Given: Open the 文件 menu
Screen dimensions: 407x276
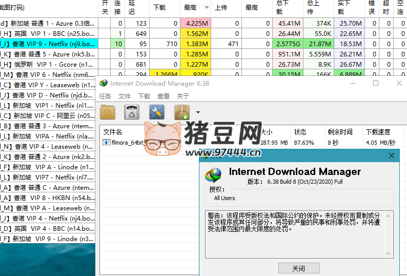Looking at the screenshot, I should coord(125,96).
